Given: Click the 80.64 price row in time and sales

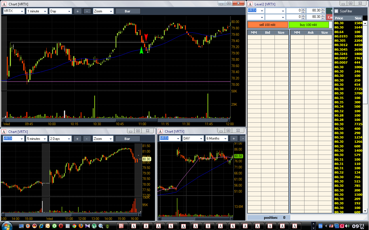Looking at the screenshot, I should click(x=348, y=32).
